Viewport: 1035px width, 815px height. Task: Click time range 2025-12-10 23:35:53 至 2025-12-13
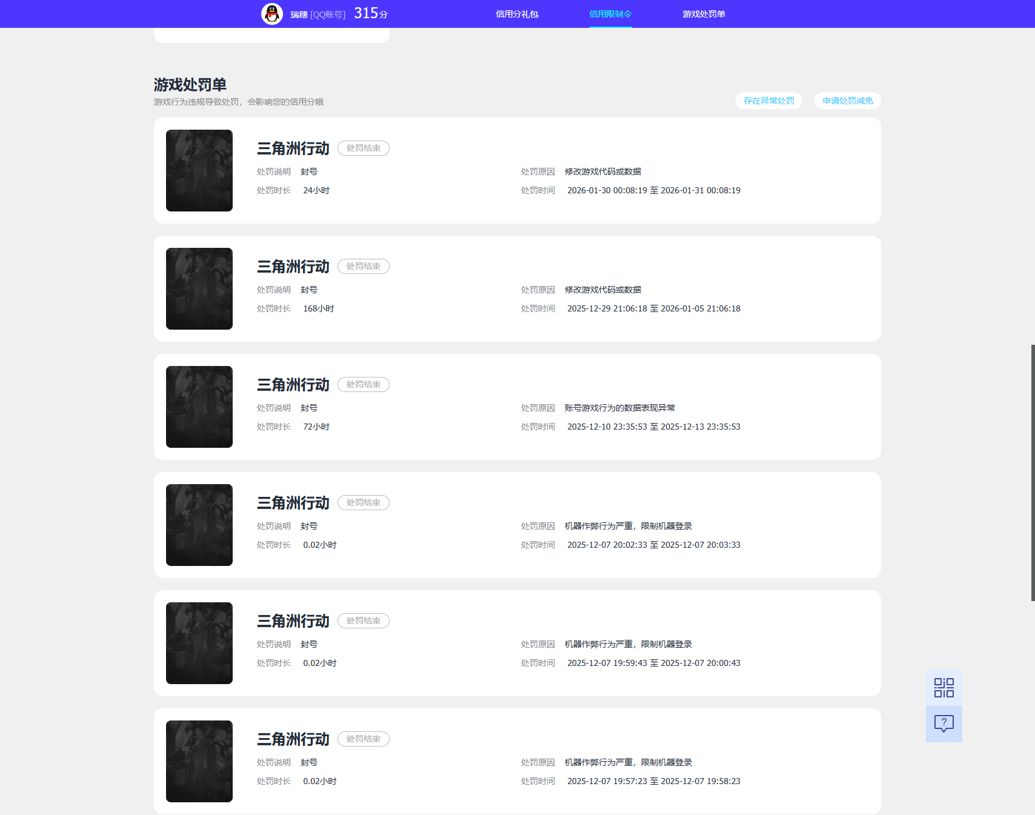654,427
